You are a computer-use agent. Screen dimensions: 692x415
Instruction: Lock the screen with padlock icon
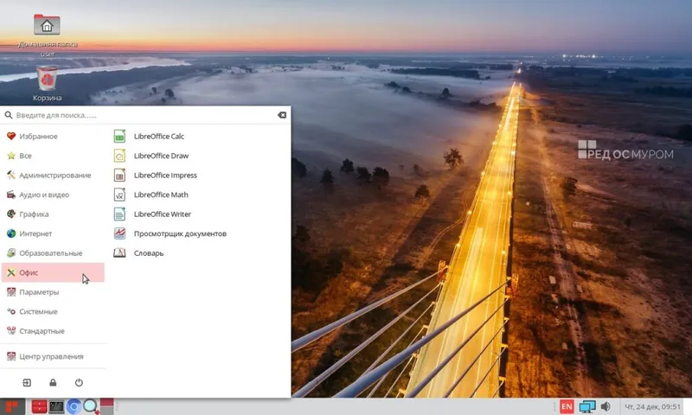(53, 382)
